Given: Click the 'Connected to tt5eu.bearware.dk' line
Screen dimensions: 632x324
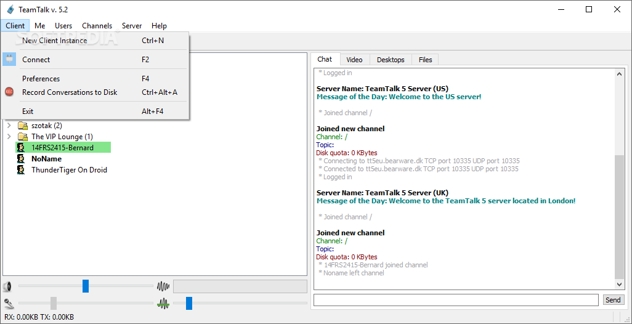Looking at the screenshot, I should 418,169.
